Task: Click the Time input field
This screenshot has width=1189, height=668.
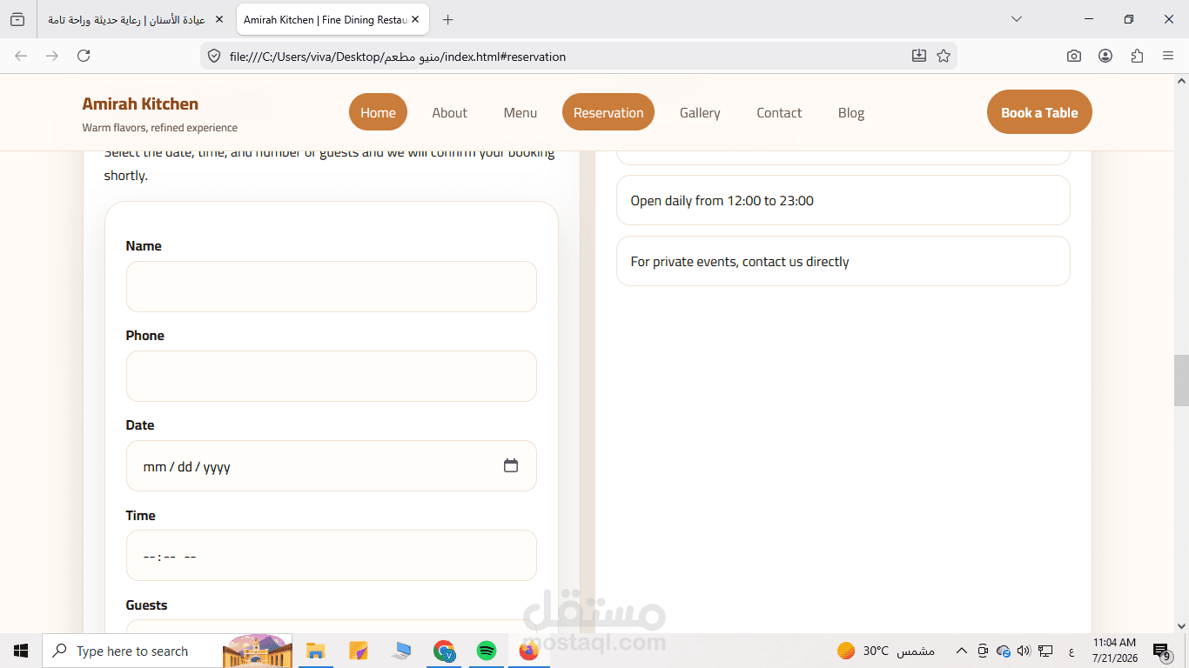Action: coord(332,555)
